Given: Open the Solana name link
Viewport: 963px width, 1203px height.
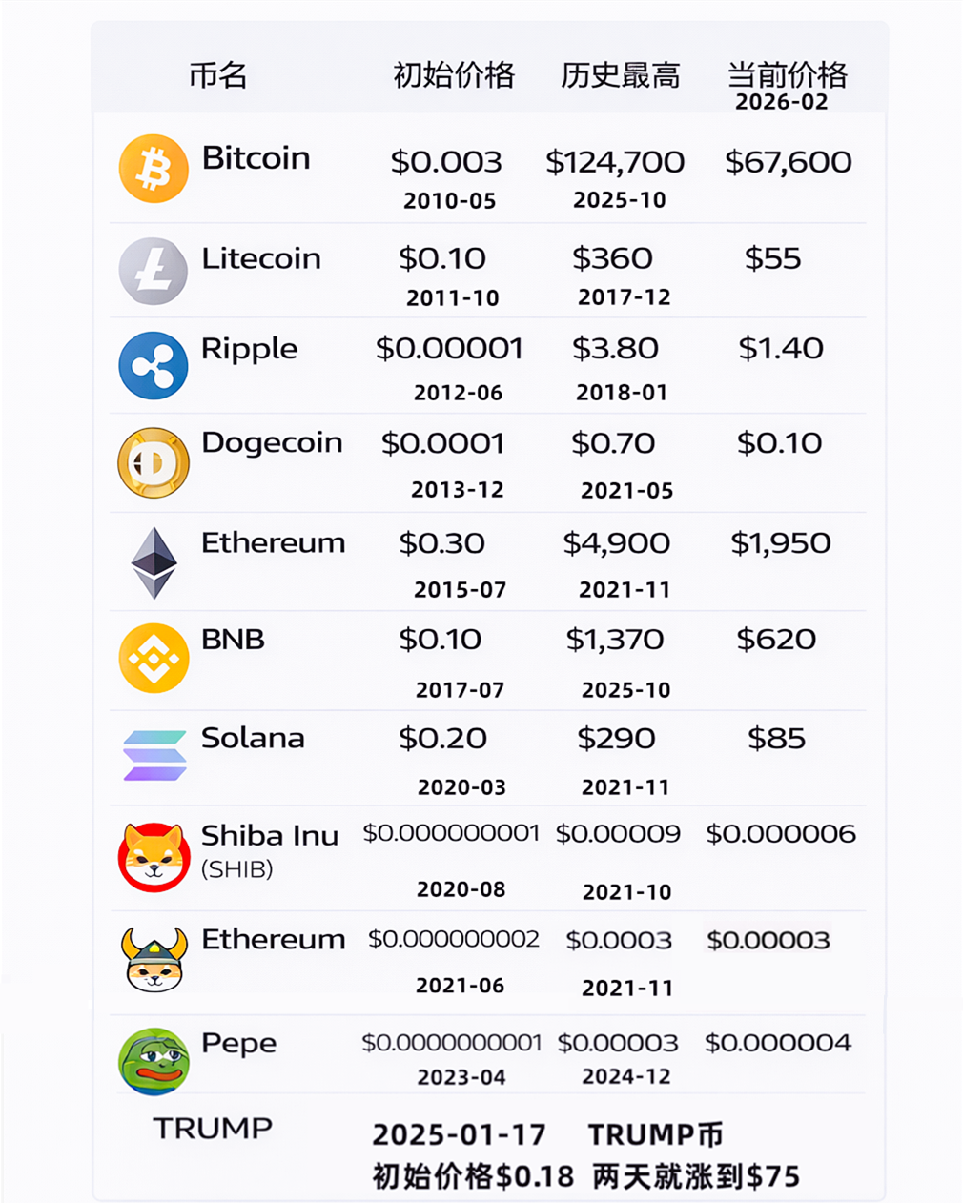Looking at the screenshot, I should pyautogui.click(x=253, y=738).
